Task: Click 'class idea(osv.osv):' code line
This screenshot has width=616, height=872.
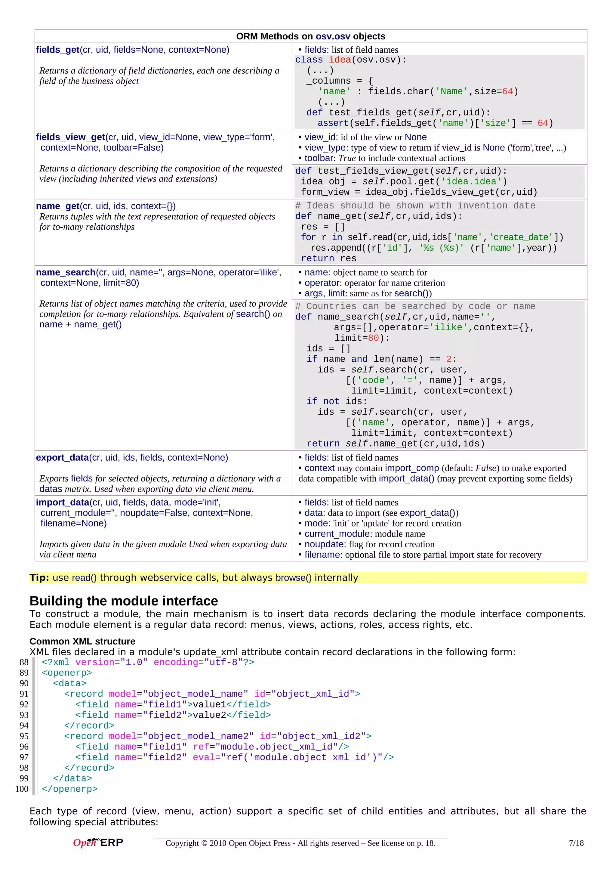Action: coord(351,60)
